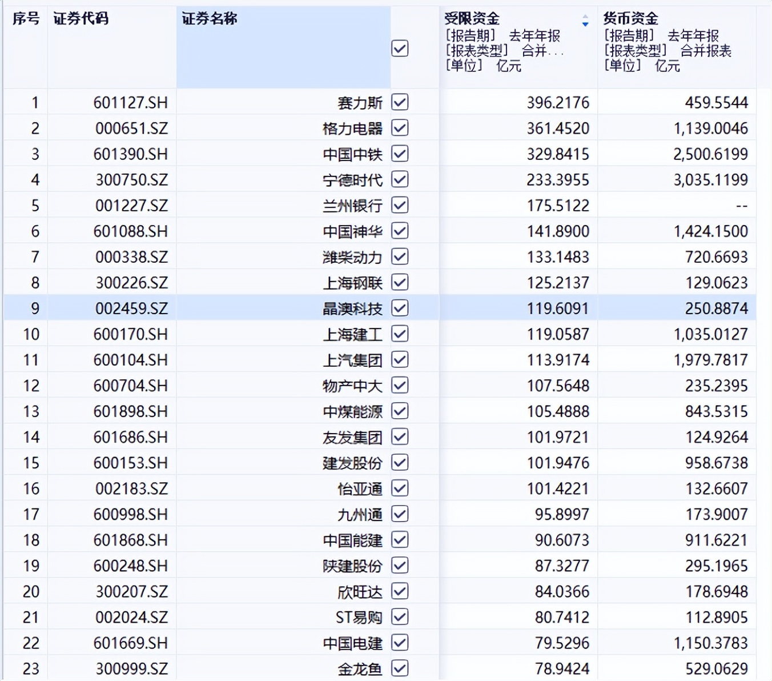Select the 证券名称 column header

click(x=210, y=19)
